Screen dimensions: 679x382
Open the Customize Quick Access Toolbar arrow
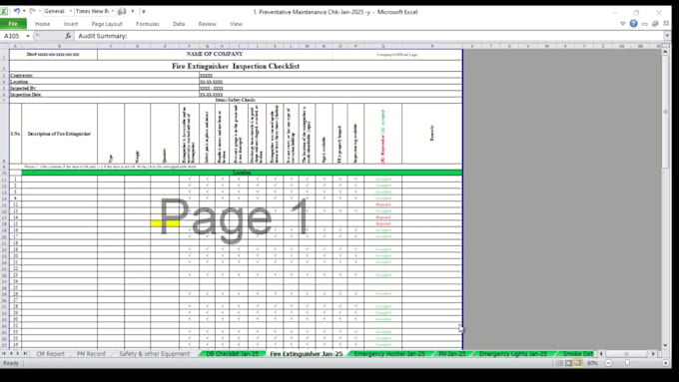pos(144,12)
